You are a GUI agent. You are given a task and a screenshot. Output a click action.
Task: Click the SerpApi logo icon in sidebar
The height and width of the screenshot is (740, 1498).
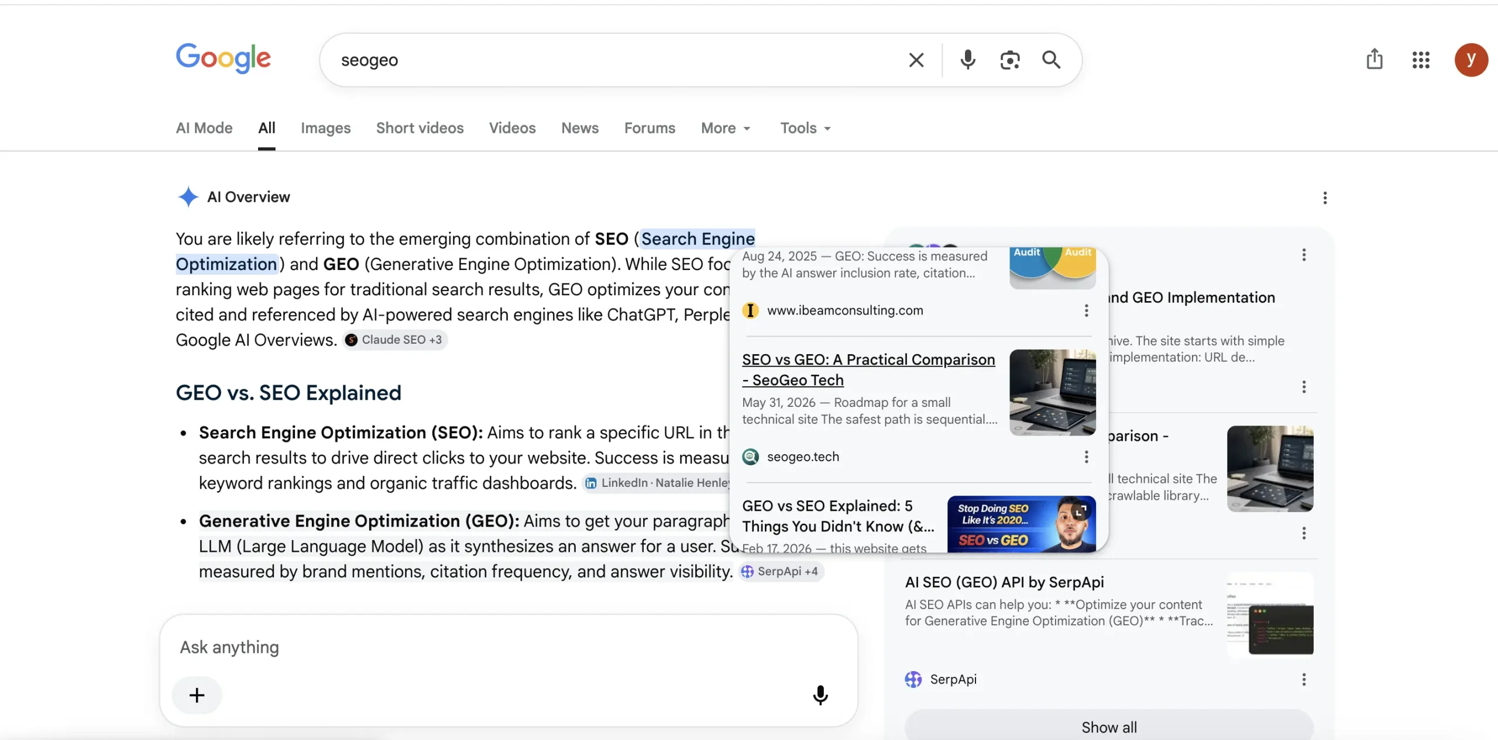click(913, 679)
